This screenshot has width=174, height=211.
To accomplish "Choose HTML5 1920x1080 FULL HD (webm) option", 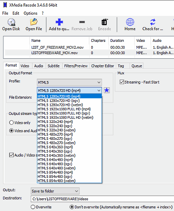I will click(69, 117).
